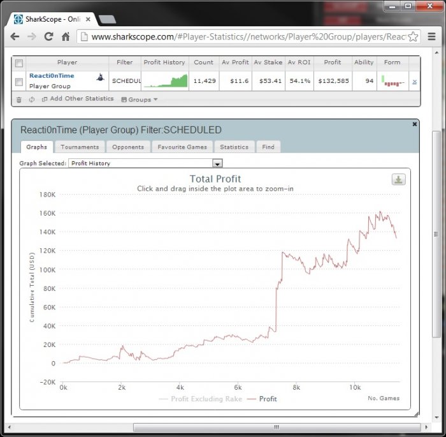
Task: Switch to the Tournaments tab
Action: tap(80, 147)
